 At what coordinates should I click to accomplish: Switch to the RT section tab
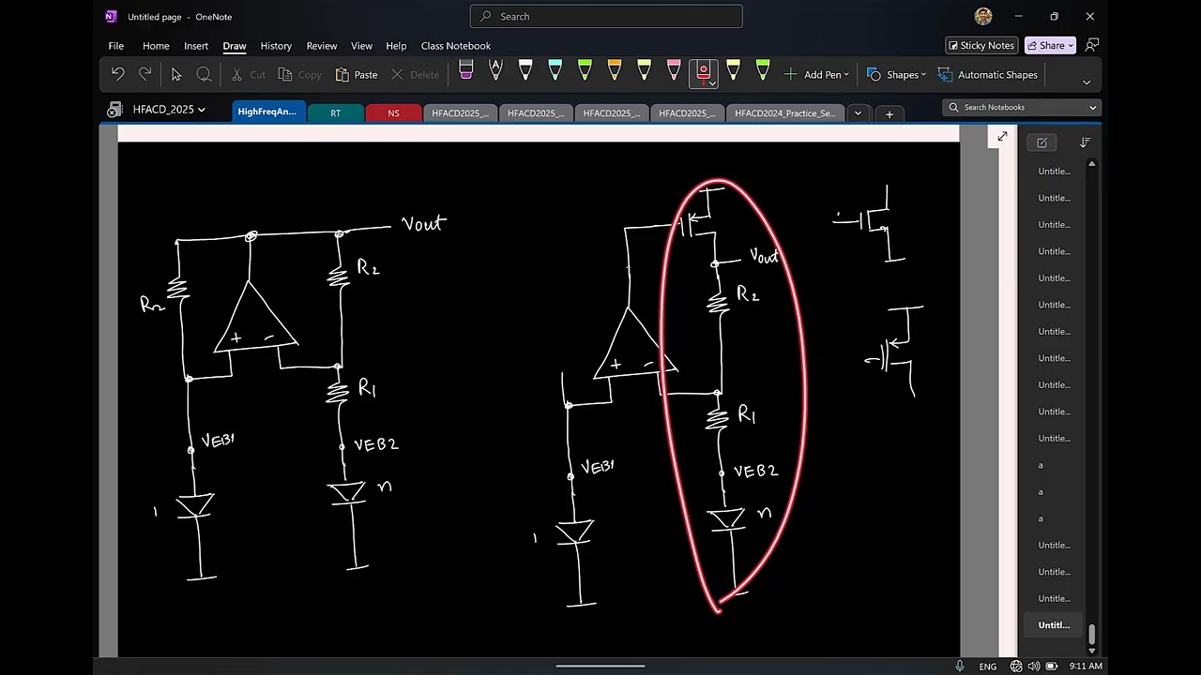335,112
